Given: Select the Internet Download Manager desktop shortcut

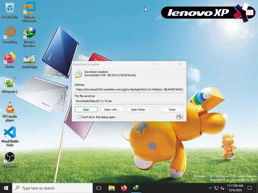Looking at the screenshot, I should [29, 37].
